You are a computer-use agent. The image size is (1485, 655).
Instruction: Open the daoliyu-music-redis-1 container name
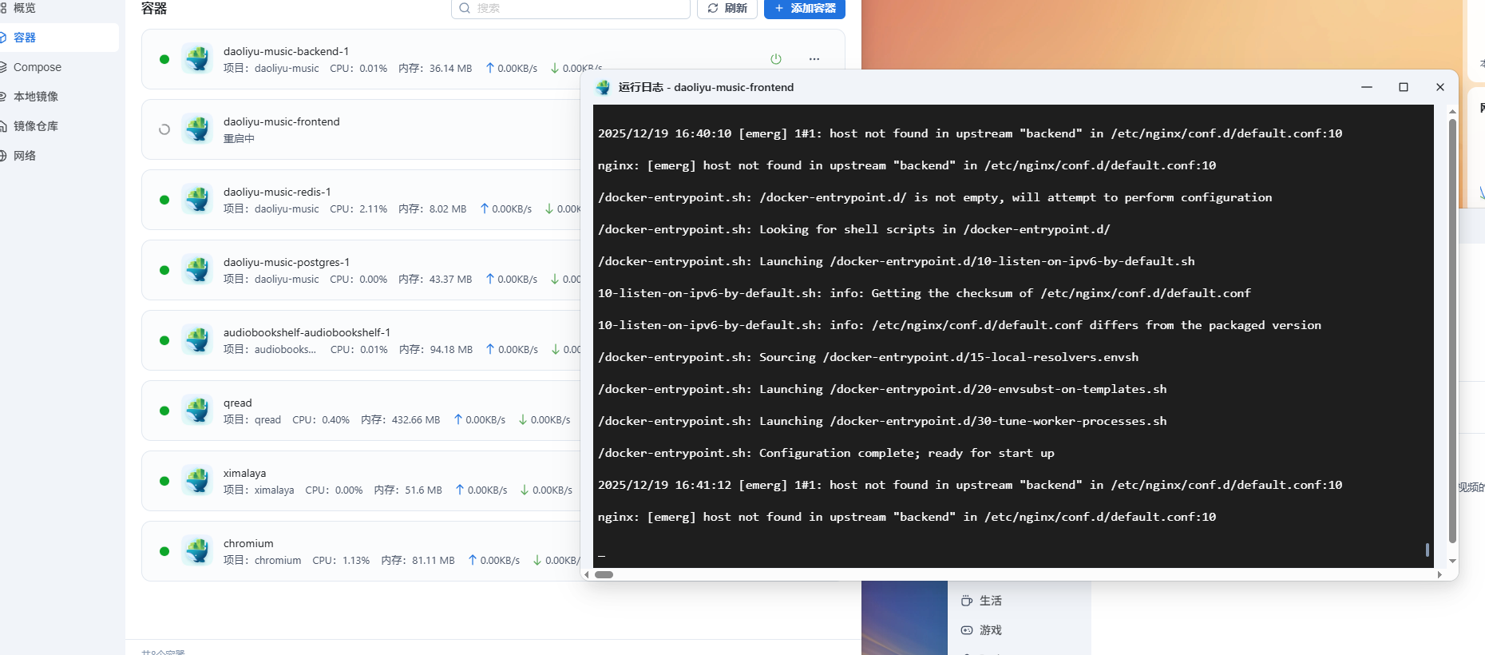pos(277,192)
